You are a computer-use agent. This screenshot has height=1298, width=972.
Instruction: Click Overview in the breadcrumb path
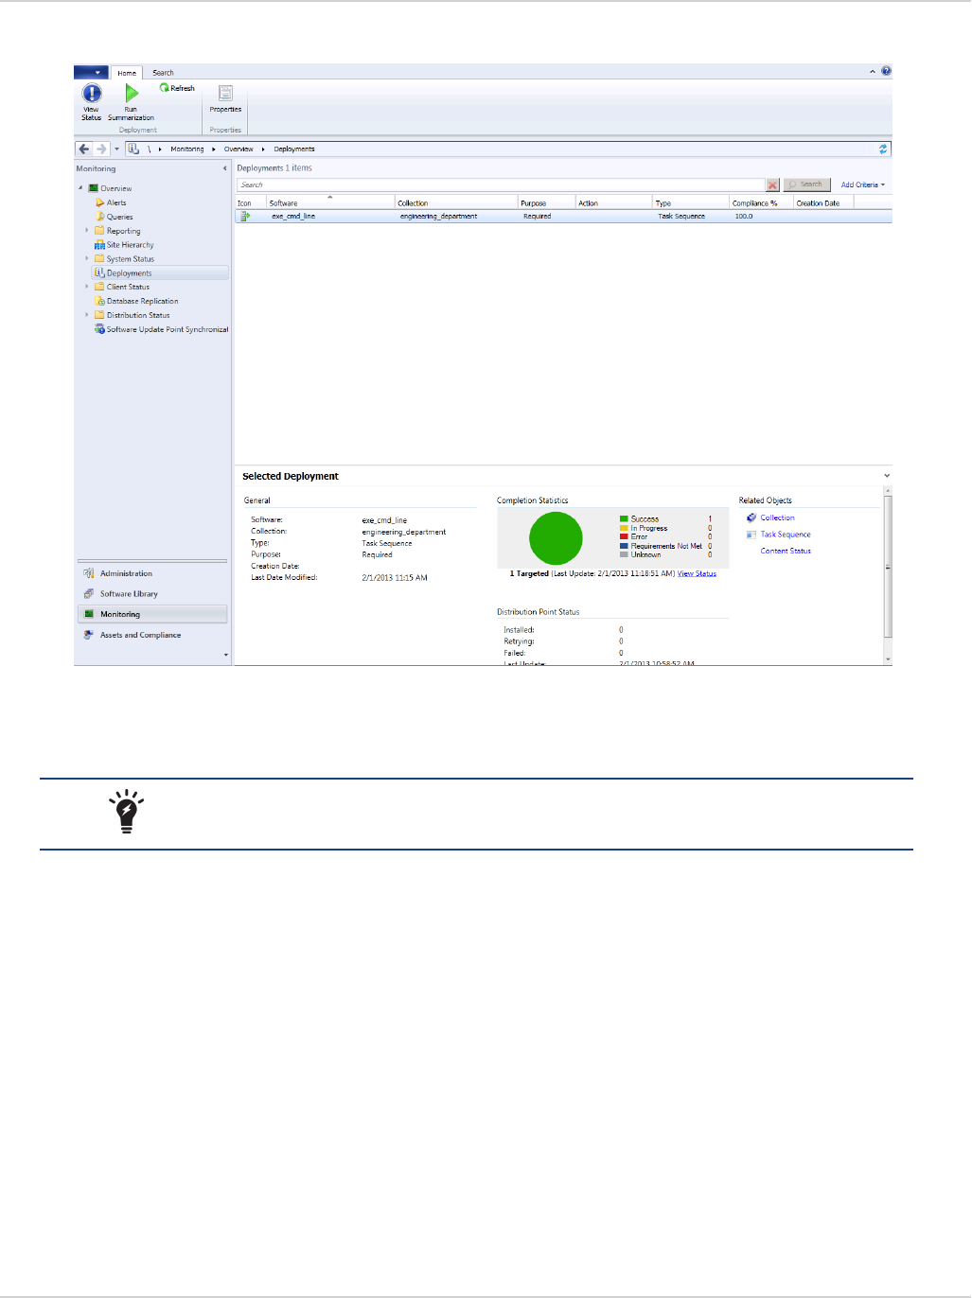point(239,149)
